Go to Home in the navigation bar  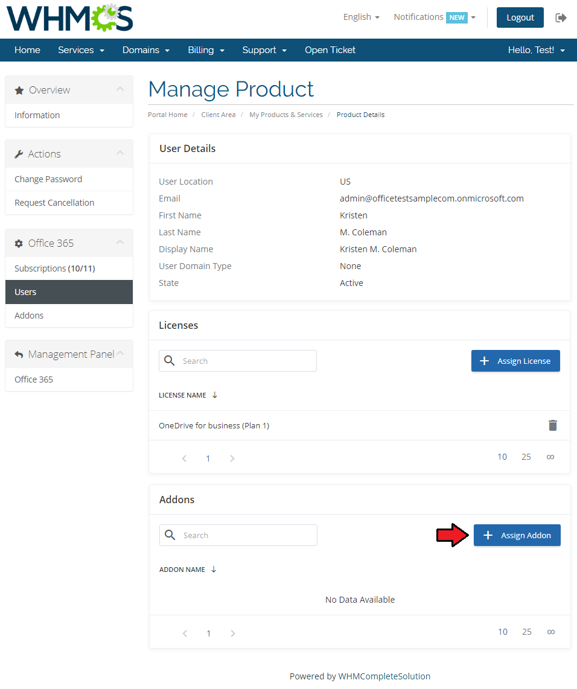coord(27,50)
